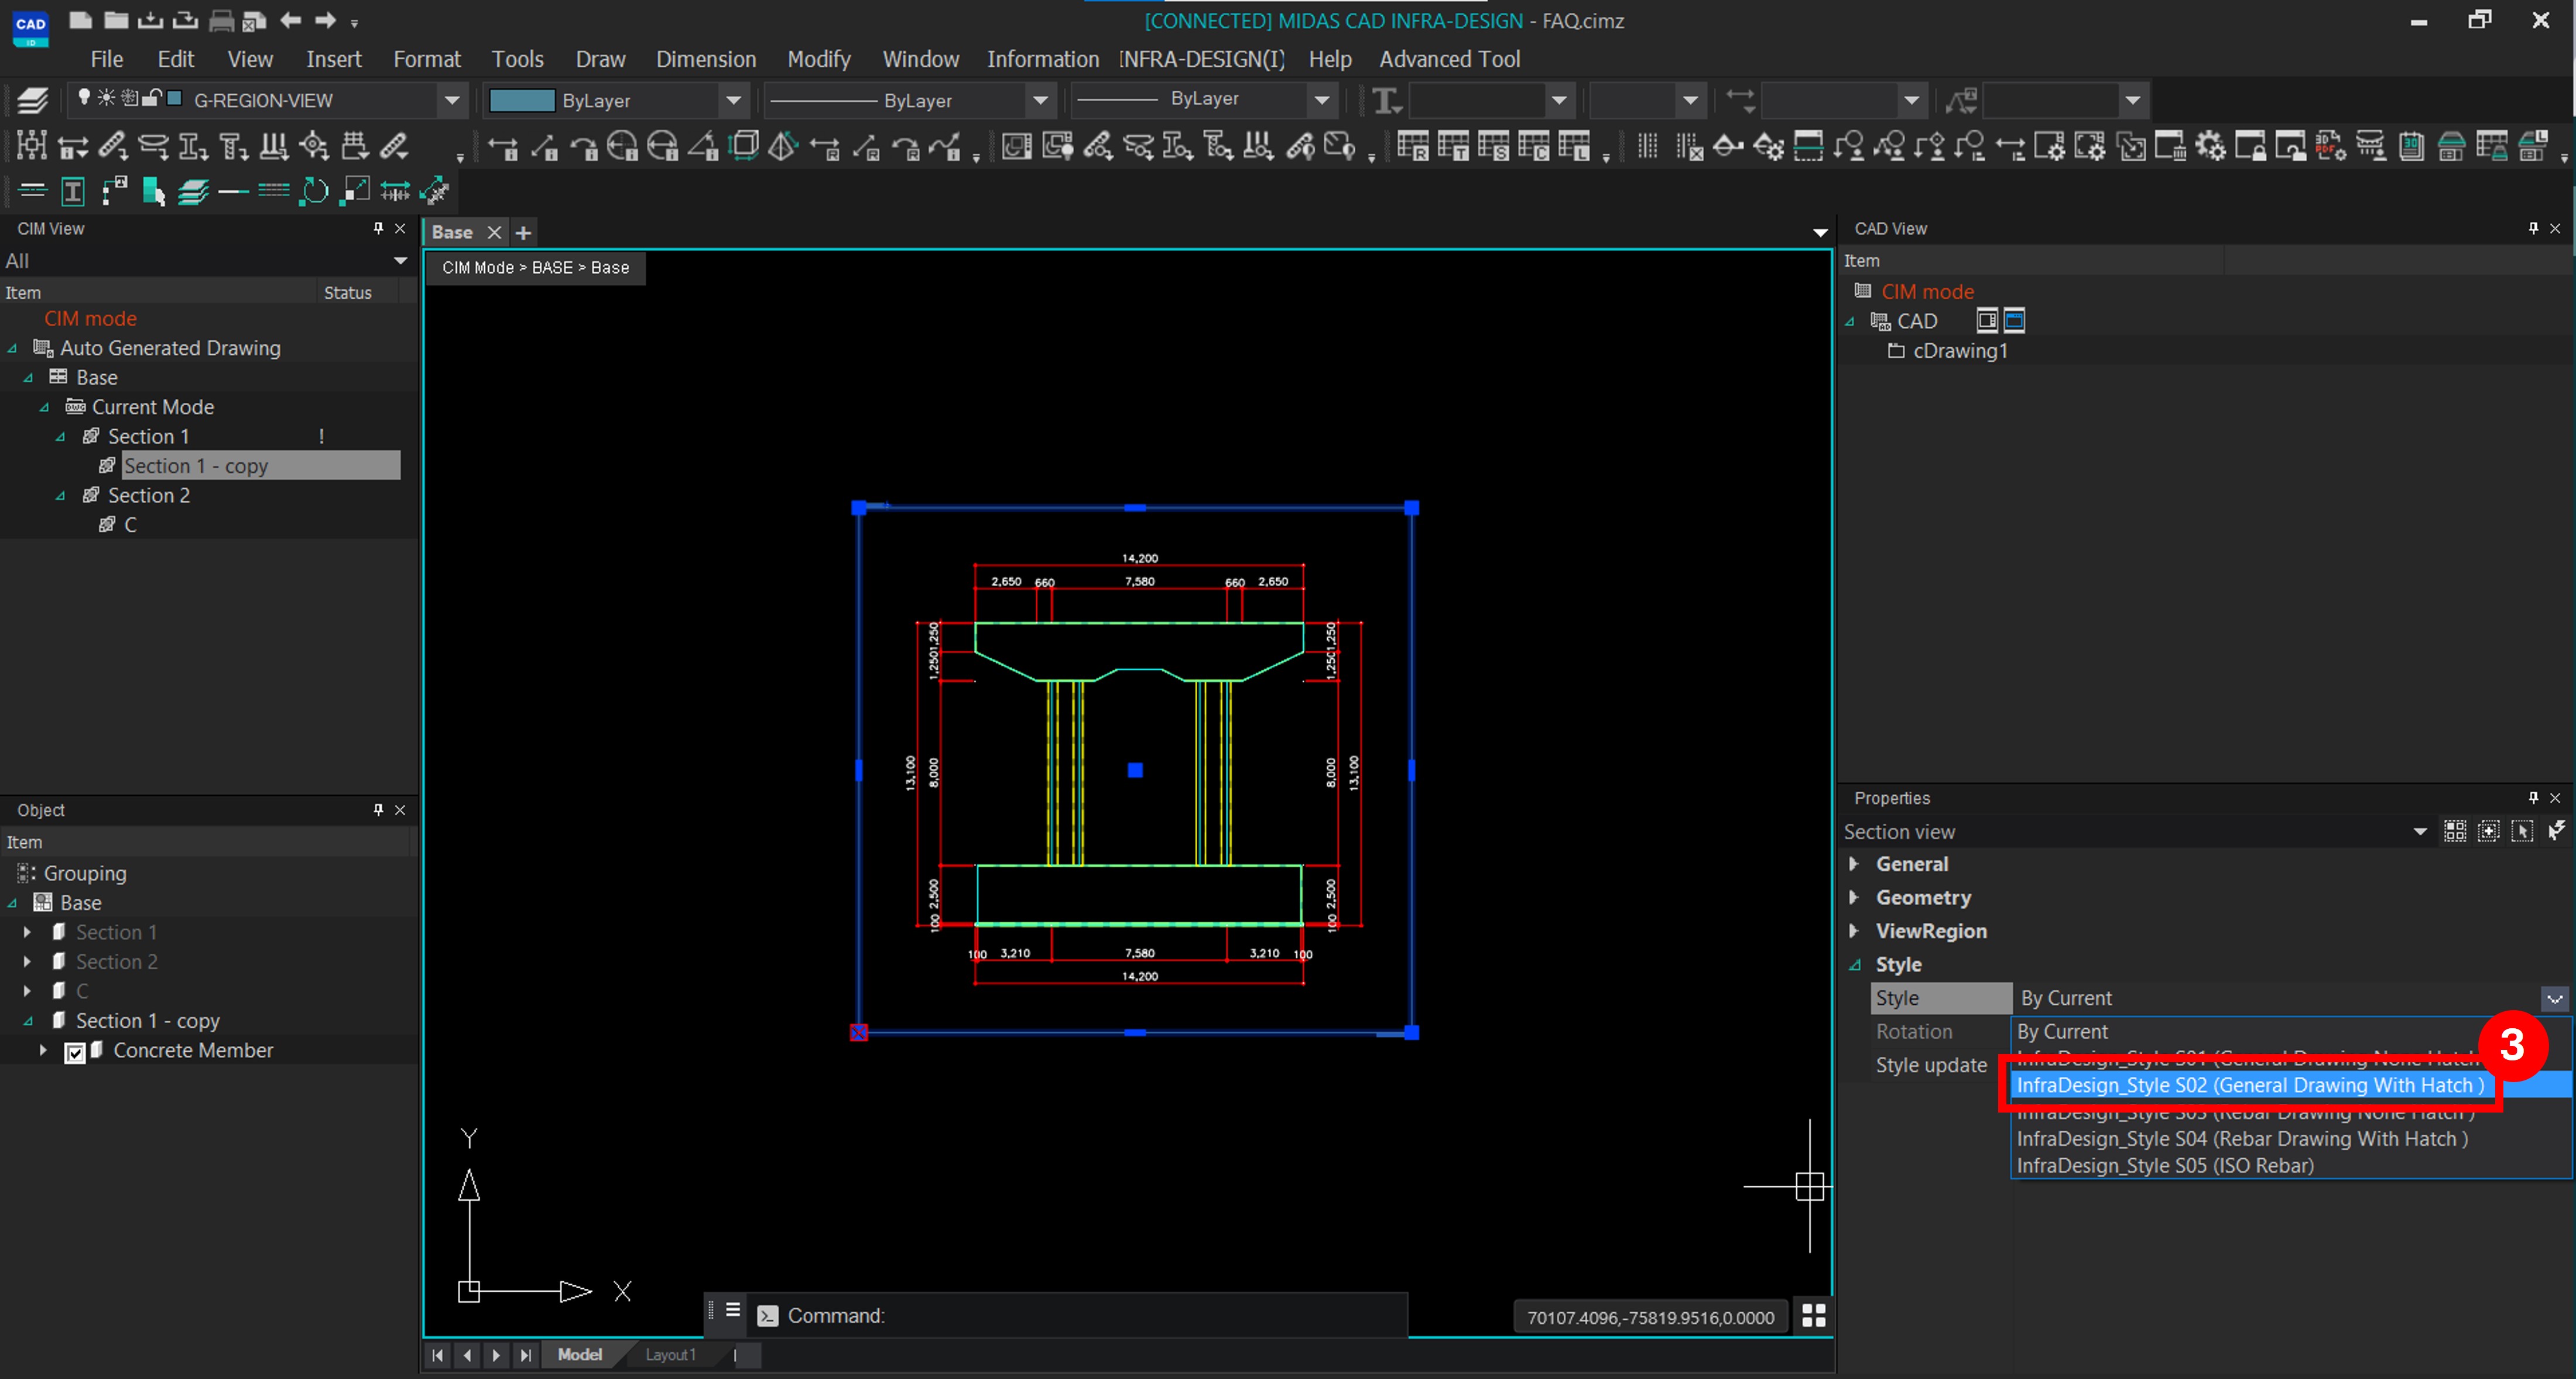Toggle the layer on/off lightbulb icon
The height and width of the screenshot is (1379, 2576).
pyautogui.click(x=84, y=98)
